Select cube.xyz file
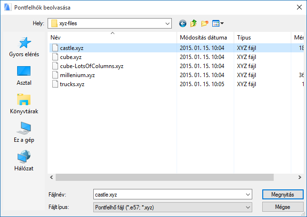The height and width of the screenshot is (217, 307). (x=70, y=57)
